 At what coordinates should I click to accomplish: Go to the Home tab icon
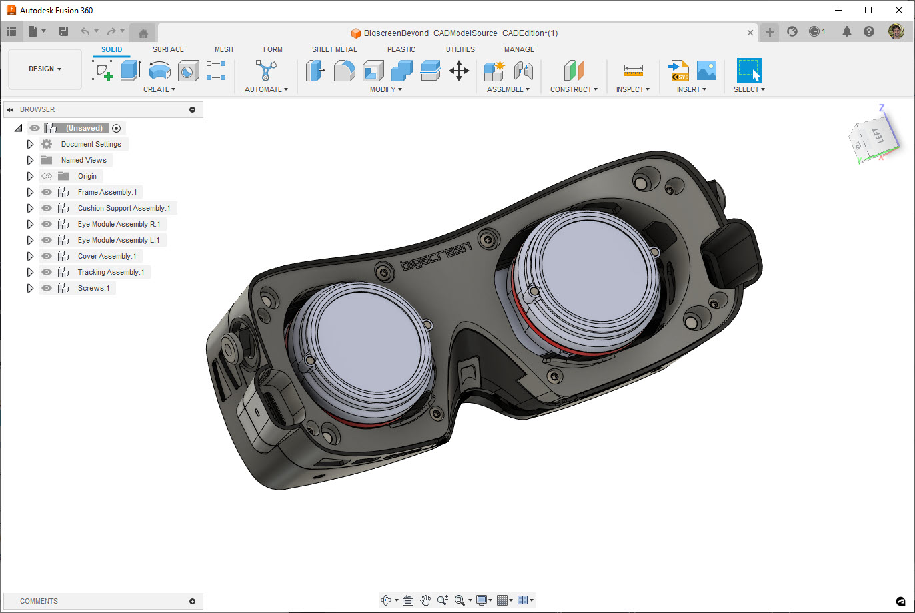pyautogui.click(x=143, y=33)
